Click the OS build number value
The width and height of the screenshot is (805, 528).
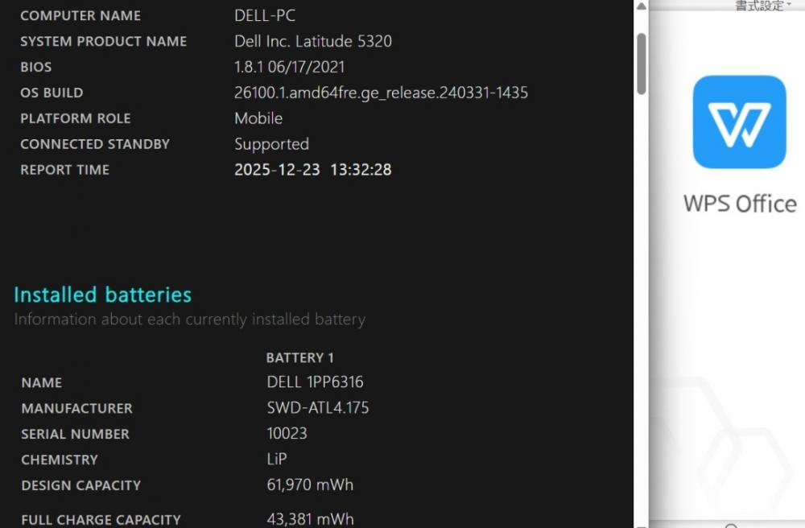[x=381, y=93]
